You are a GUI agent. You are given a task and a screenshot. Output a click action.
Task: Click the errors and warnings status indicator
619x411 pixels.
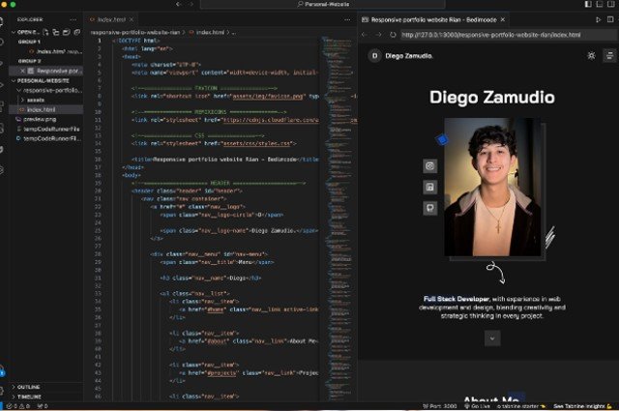click(18, 406)
